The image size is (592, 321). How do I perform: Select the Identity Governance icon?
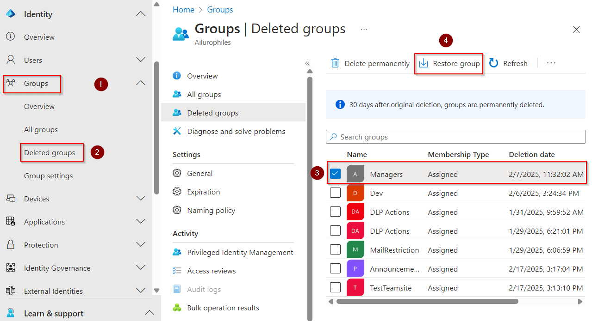click(10, 268)
